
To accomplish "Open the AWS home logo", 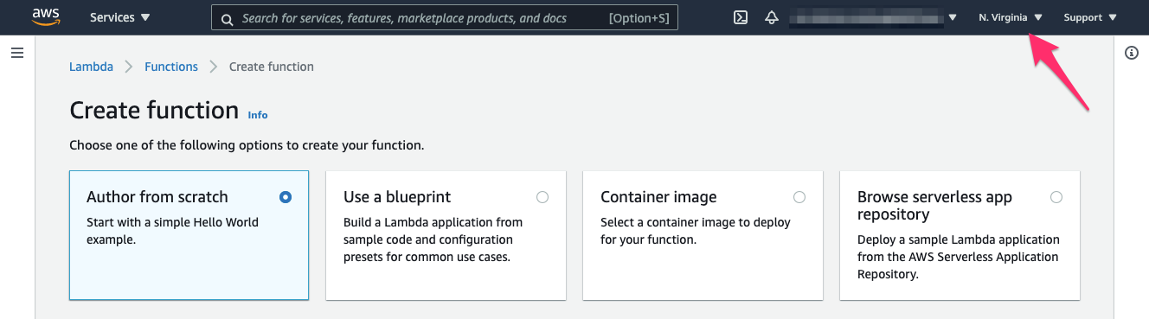I will 44,17.
